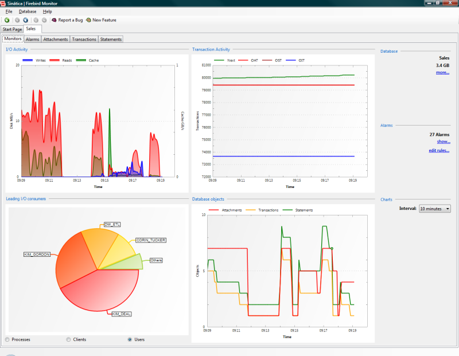Open the Interval dropdown showing 10 minutes
This screenshot has width=459, height=356.
click(x=435, y=209)
